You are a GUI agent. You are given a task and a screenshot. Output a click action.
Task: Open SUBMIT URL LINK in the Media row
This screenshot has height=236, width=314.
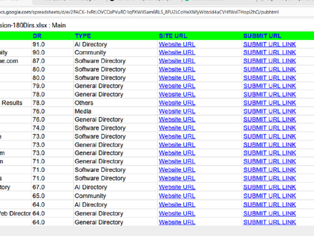[269, 111]
